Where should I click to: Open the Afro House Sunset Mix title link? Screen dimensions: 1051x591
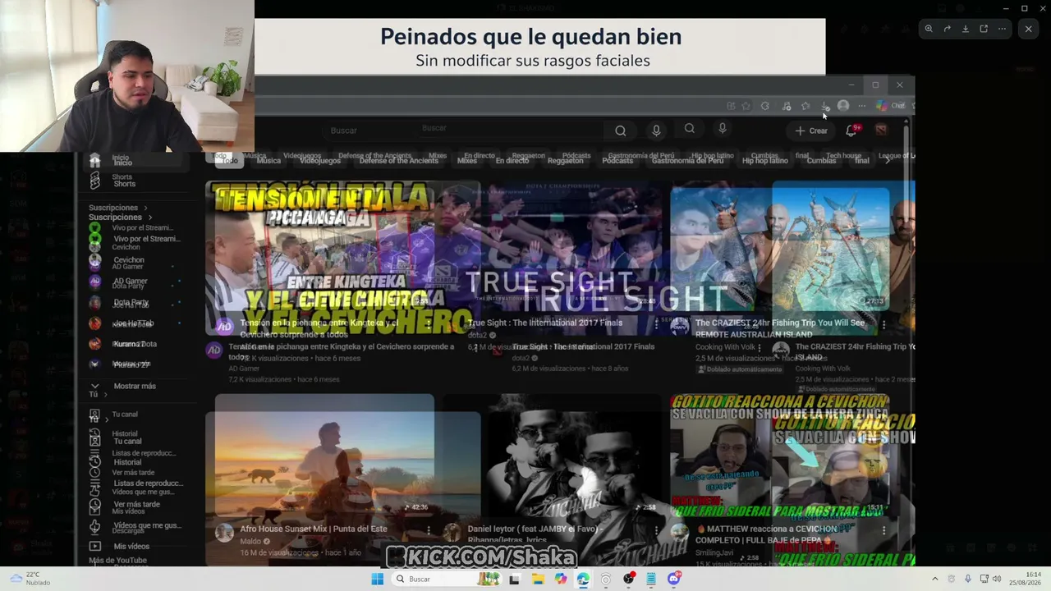pyautogui.click(x=314, y=529)
